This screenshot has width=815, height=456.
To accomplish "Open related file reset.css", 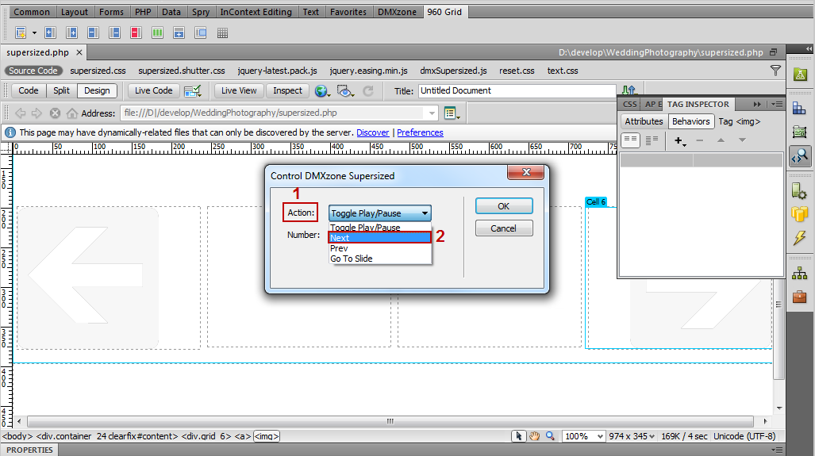I will [x=517, y=71].
